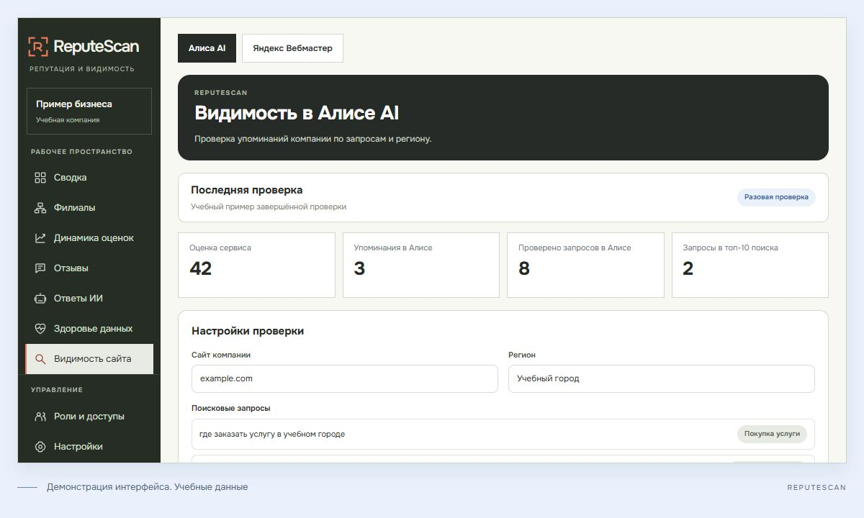Click the Упоминания в Алисе card
The width and height of the screenshot is (864, 518).
tap(421, 265)
